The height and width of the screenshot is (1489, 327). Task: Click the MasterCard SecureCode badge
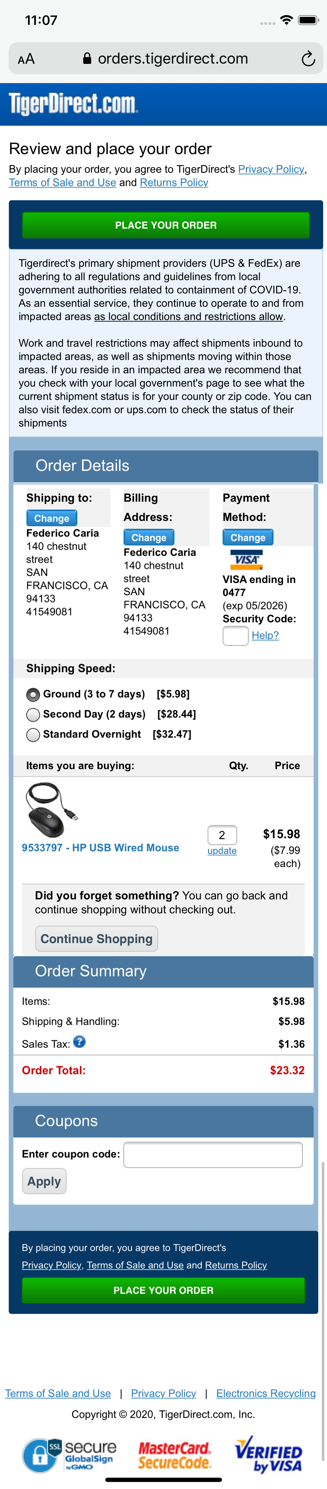pos(175,1454)
